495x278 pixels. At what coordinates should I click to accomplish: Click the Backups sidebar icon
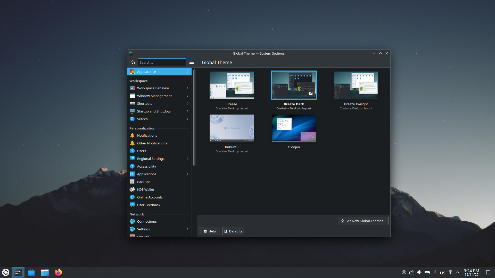(132, 182)
